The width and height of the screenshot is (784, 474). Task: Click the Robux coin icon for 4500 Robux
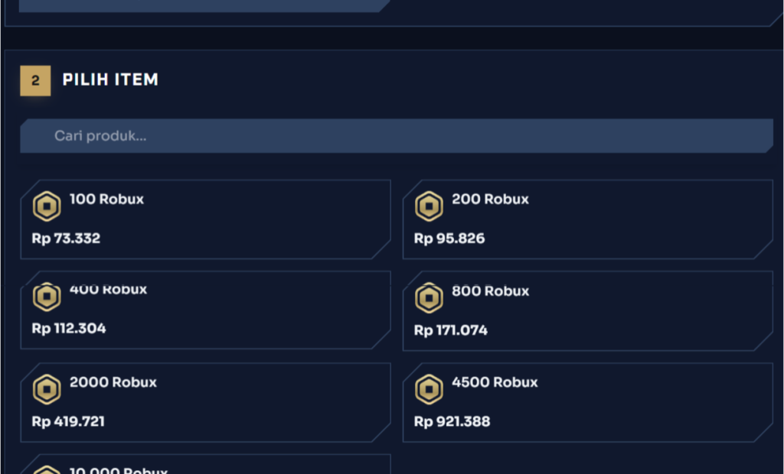click(429, 389)
